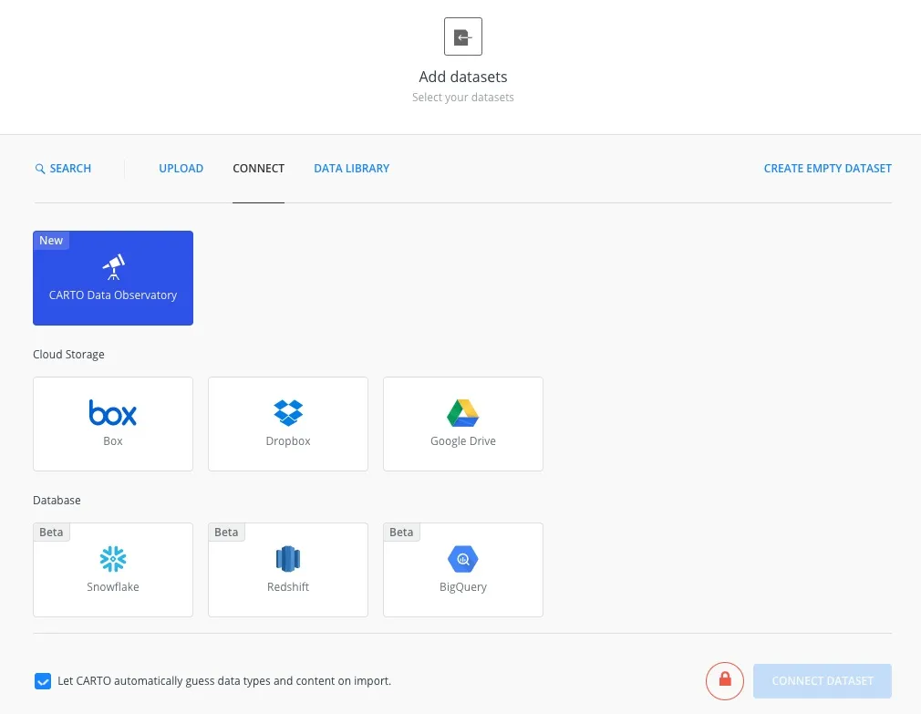Select the Connect tab
The width and height of the screenshot is (921, 714).
coord(258,169)
